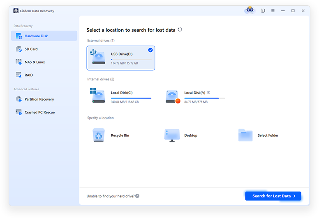319x218 pixels.
Task: Open Partition Recovery feature
Action: pos(44,99)
